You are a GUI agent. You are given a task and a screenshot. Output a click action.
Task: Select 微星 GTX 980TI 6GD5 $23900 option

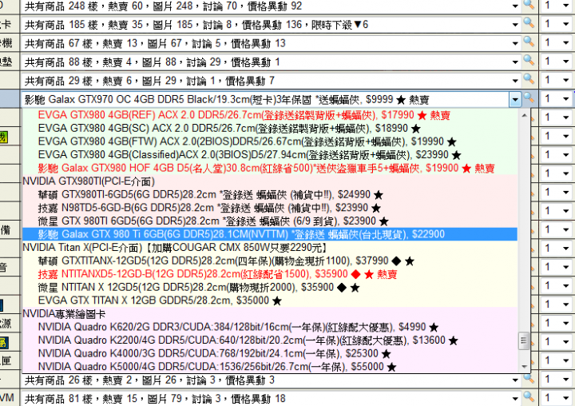click(x=270, y=221)
